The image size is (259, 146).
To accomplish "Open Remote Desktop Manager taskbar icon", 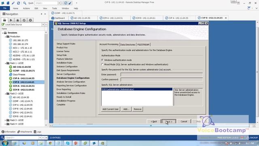I will coord(94,143).
